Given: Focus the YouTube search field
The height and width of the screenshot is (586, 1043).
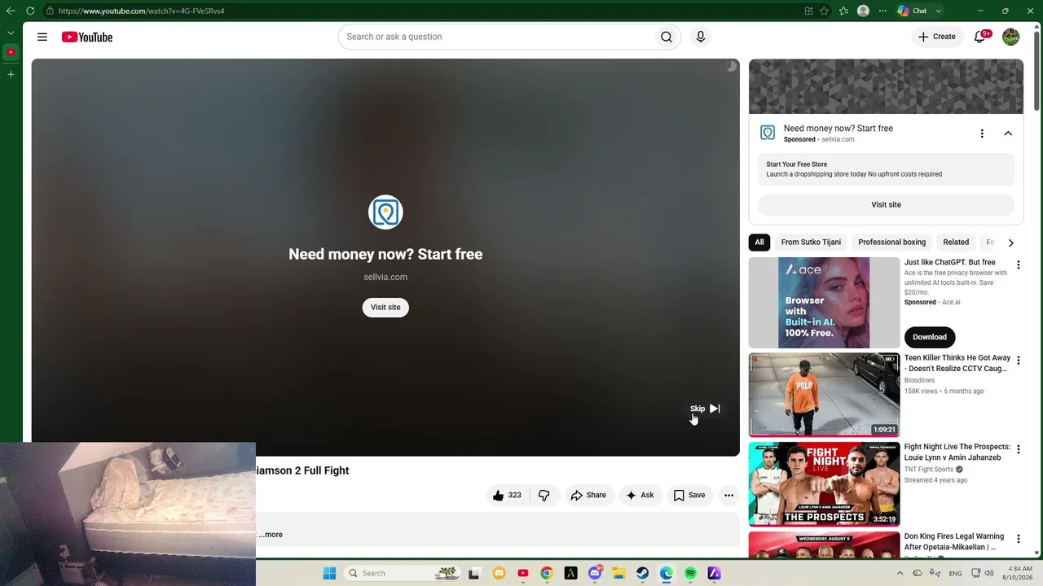Looking at the screenshot, I should 496,37.
